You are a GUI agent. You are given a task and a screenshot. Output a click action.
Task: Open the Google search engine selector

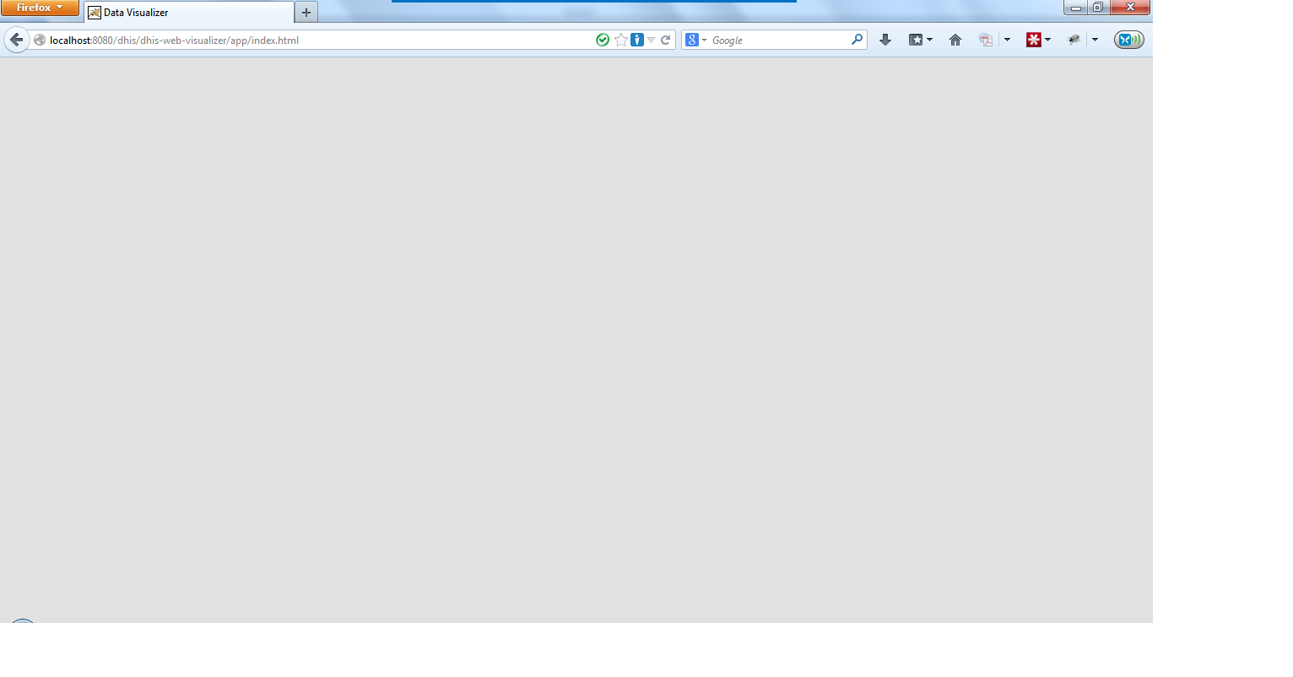pyautogui.click(x=695, y=40)
